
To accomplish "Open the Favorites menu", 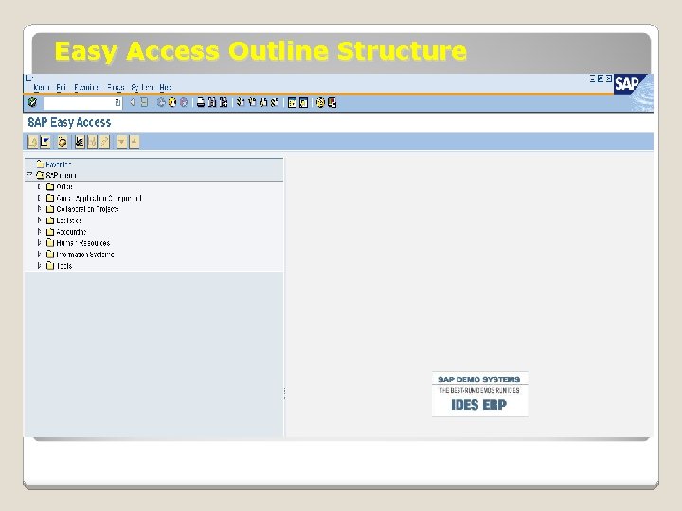I will click(x=86, y=87).
